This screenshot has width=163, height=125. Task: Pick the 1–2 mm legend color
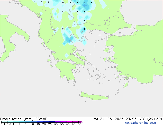point(16,122)
